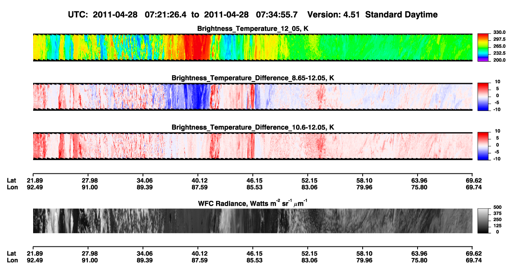The width and height of the screenshot is (525, 269).
Task: Click the red-blue colorbar beside the 10.6-12.05 panel
Action: tap(483, 146)
